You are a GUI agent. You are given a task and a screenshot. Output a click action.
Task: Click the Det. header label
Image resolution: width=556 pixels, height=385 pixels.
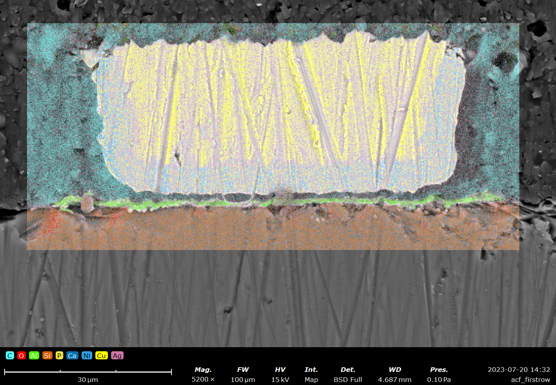coord(348,370)
